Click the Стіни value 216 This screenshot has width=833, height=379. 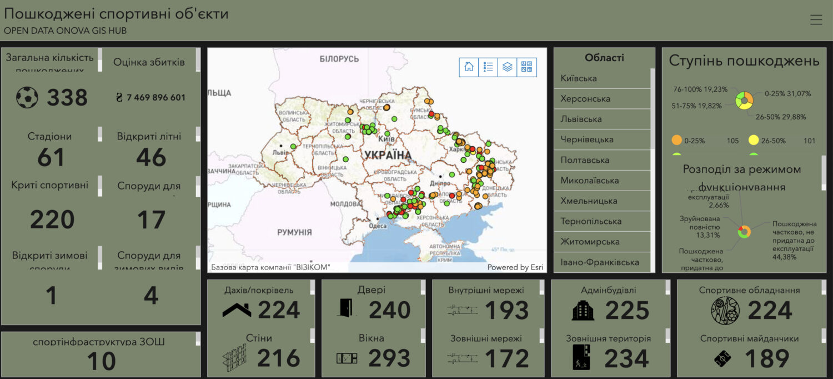tap(278, 358)
